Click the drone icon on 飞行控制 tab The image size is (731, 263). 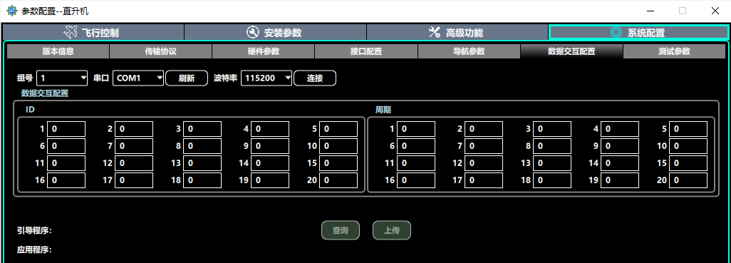(x=71, y=33)
